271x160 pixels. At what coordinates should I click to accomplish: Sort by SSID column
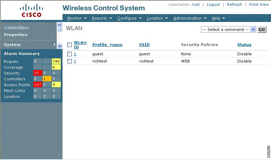pyautogui.click(x=144, y=45)
